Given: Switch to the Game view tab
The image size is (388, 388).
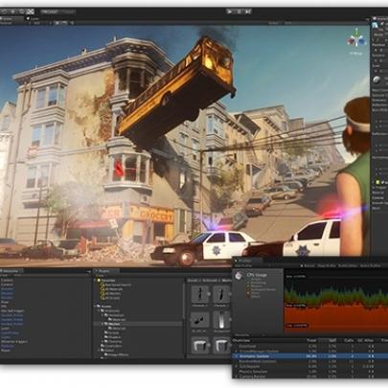Looking at the screenshot, I should pos(34,19).
